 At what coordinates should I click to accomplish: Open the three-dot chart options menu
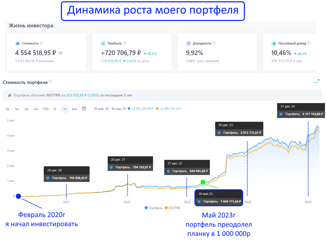(316, 82)
